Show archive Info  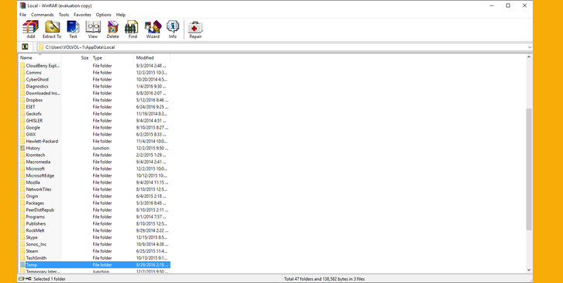click(x=173, y=27)
